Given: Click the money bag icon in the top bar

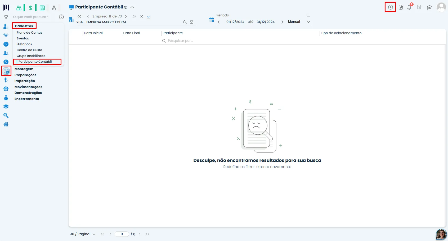Looking at the screenshot, I should [54, 8].
